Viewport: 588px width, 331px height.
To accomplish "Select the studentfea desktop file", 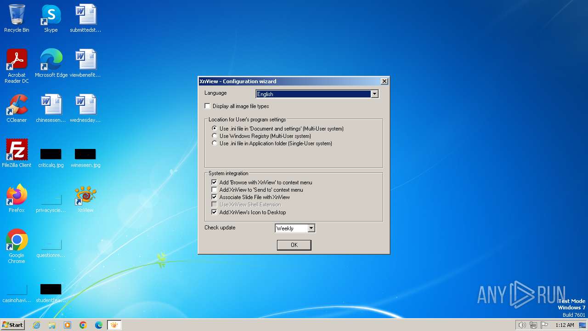I will pyautogui.click(x=51, y=293).
